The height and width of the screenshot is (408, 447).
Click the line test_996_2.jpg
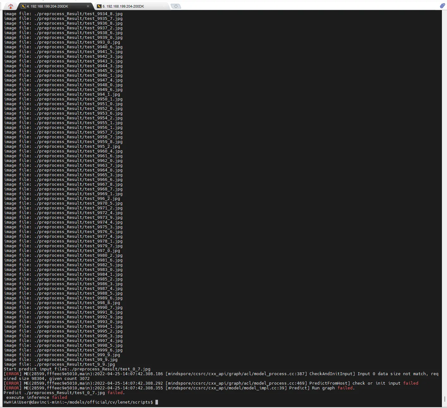(x=62, y=198)
